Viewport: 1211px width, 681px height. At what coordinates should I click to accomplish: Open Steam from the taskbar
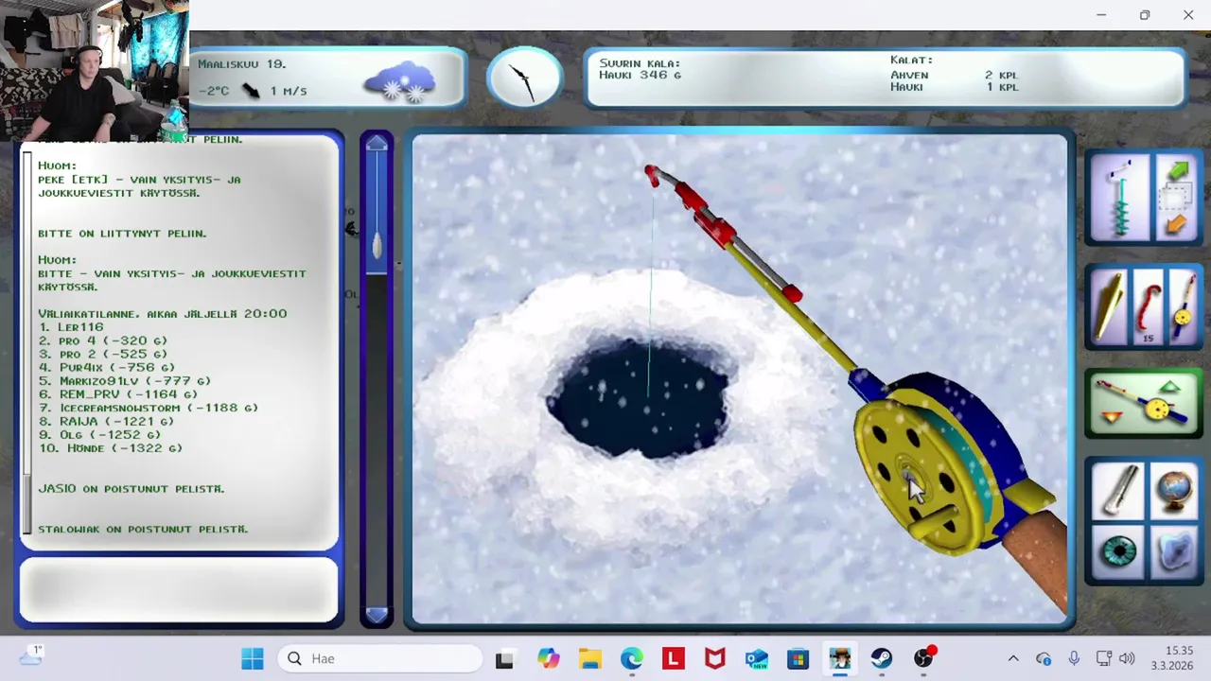882,658
